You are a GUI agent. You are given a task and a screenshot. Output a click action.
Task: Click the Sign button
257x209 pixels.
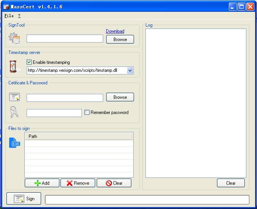click(x=24, y=199)
